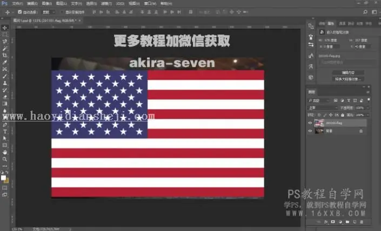Select the Rectangle shape tool
The width and height of the screenshot is (381, 231).
click(5, 145)
